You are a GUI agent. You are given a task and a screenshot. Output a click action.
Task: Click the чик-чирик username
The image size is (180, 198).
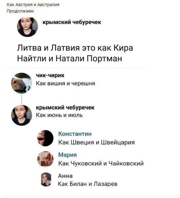[50, 75]
